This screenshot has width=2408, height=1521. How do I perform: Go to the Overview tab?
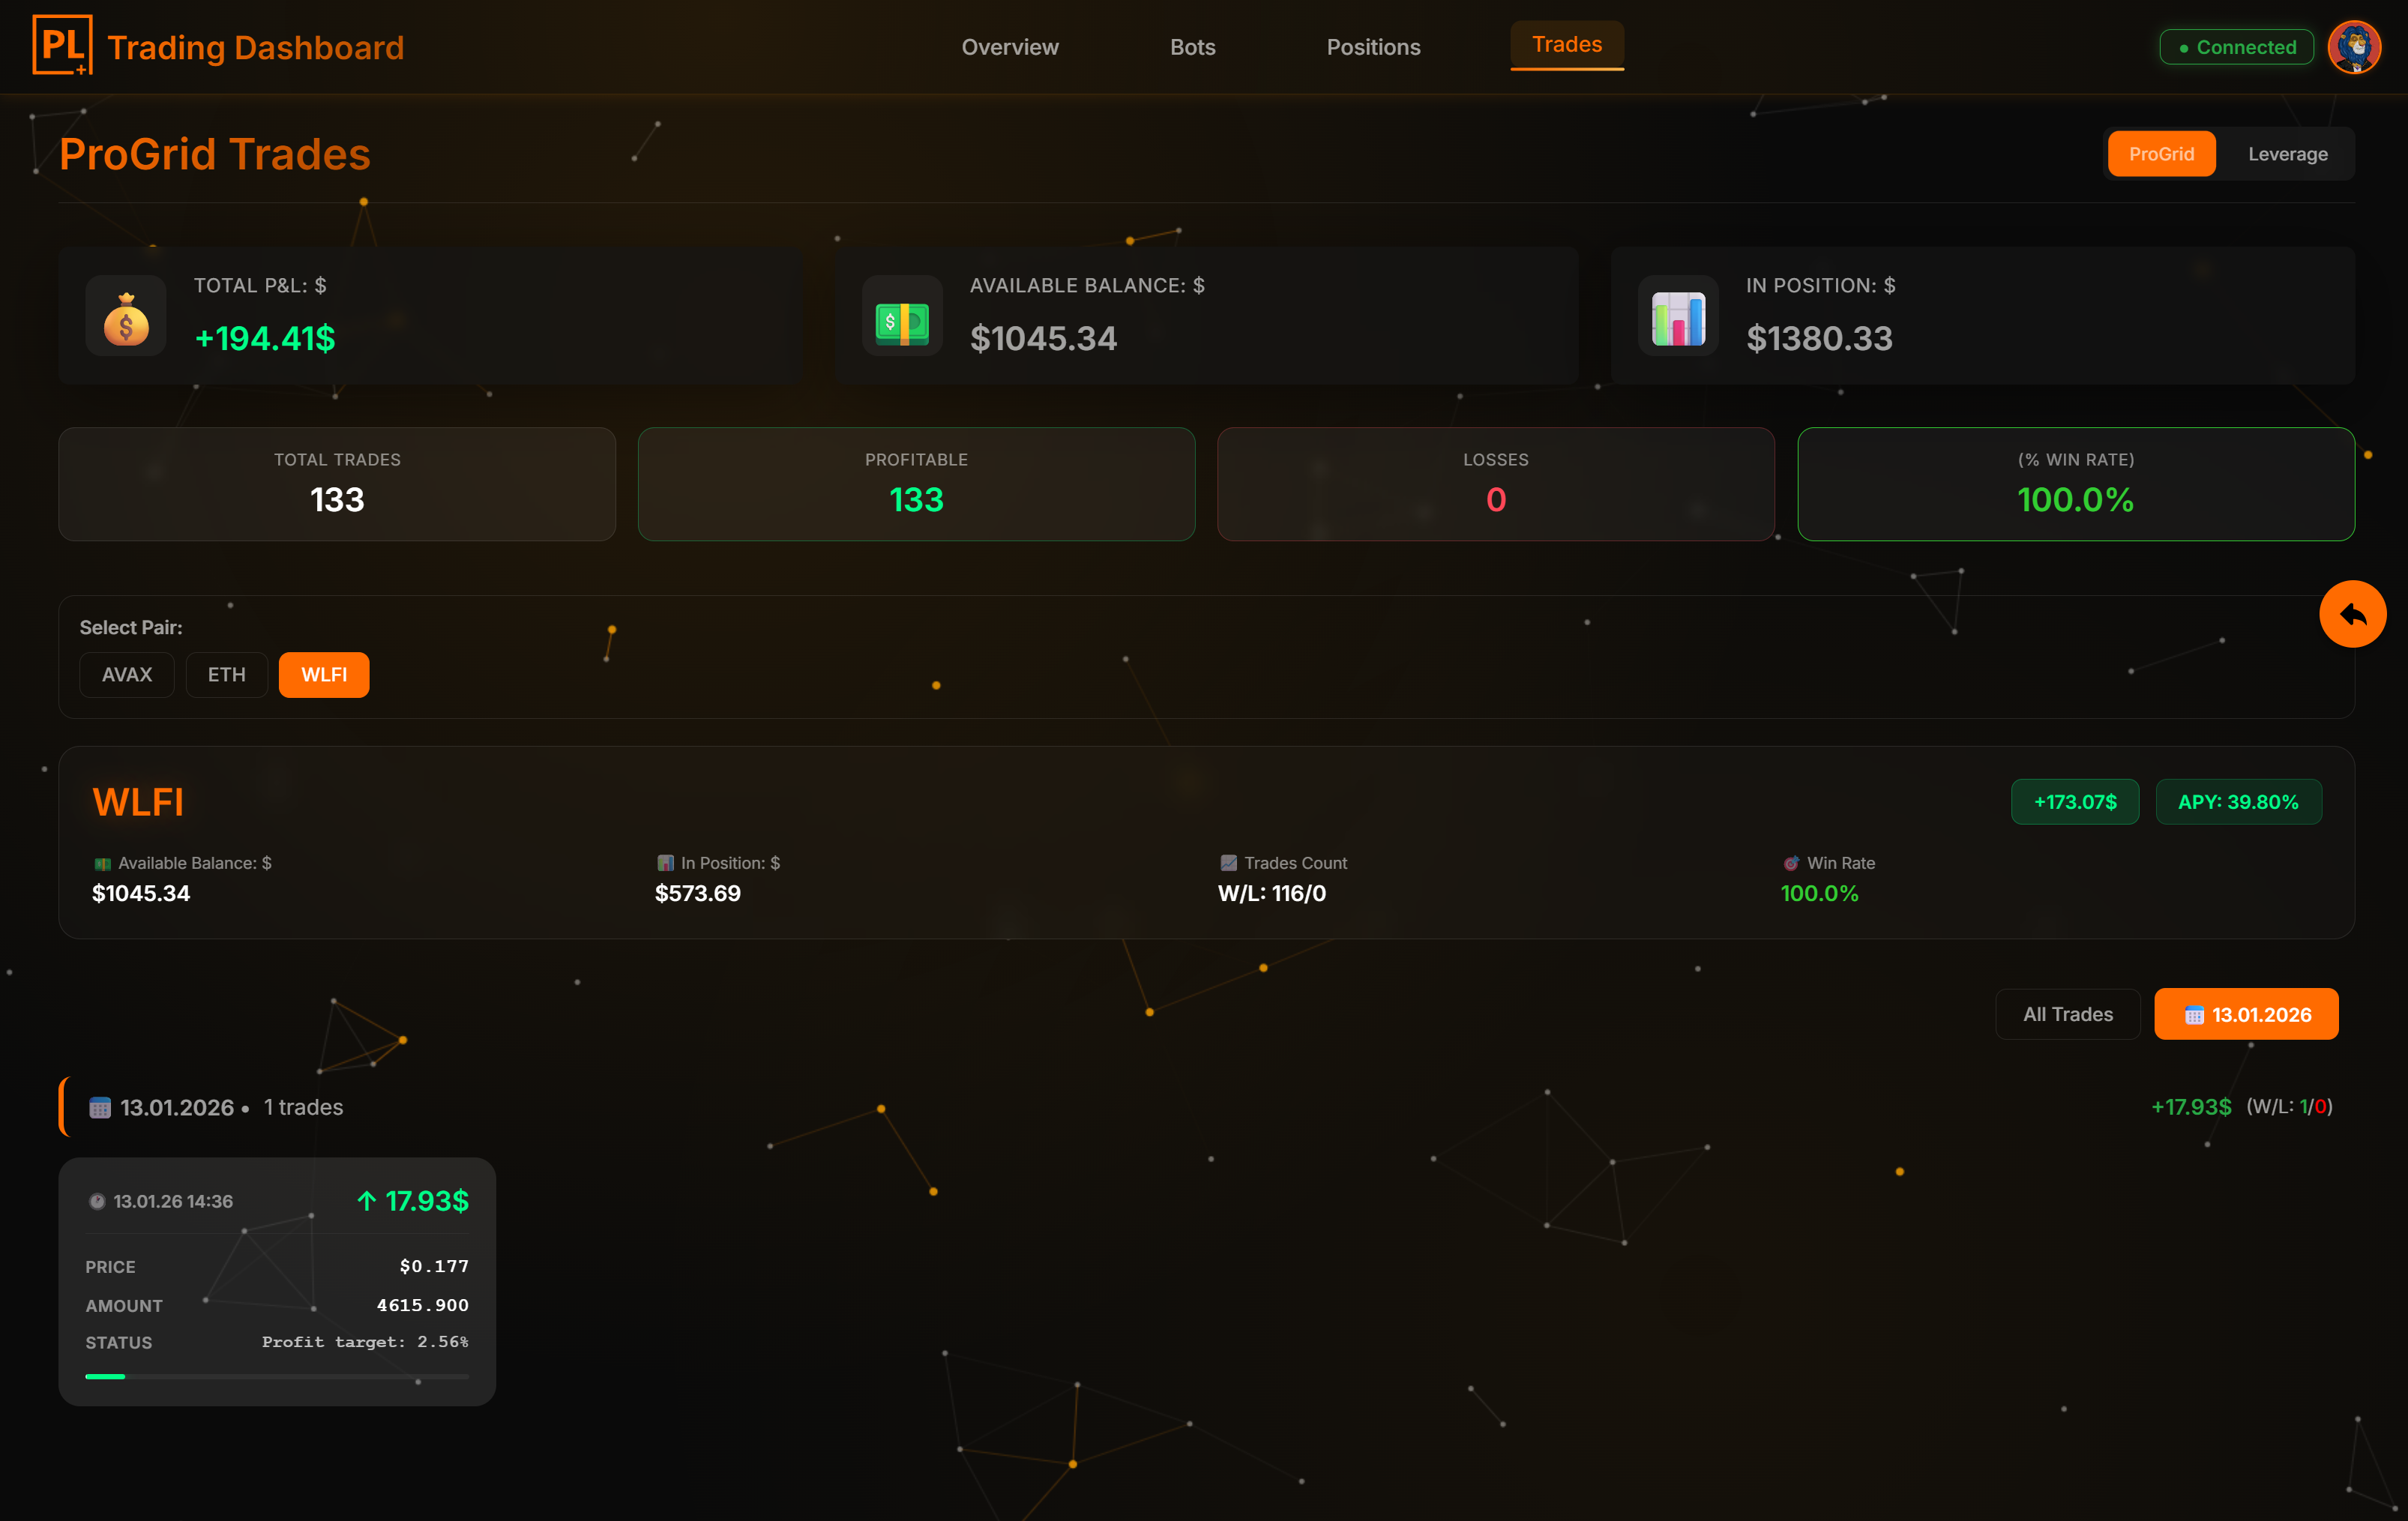[x=1009, y=47]
